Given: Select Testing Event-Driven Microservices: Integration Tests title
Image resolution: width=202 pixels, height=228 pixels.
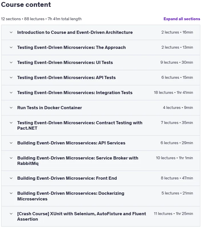Looking at the screenshot, I should point(75,93).
